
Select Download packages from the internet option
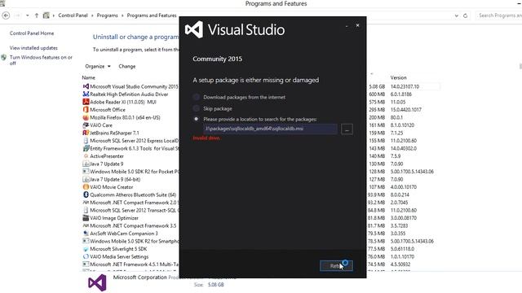coord(196,97)
